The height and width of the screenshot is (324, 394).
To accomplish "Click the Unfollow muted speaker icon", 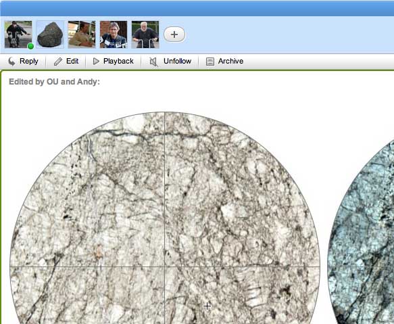I will pos(153,62).
